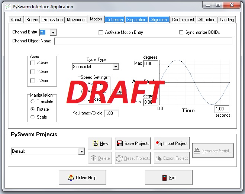Tick the Y Axis checkbox
Image resolution: width=245 pixels, height=194 pixels.
click(32, 72)
